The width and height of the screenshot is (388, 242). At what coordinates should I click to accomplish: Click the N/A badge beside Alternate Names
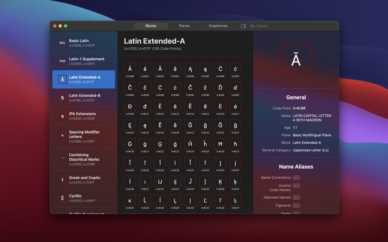coord(296,198)
